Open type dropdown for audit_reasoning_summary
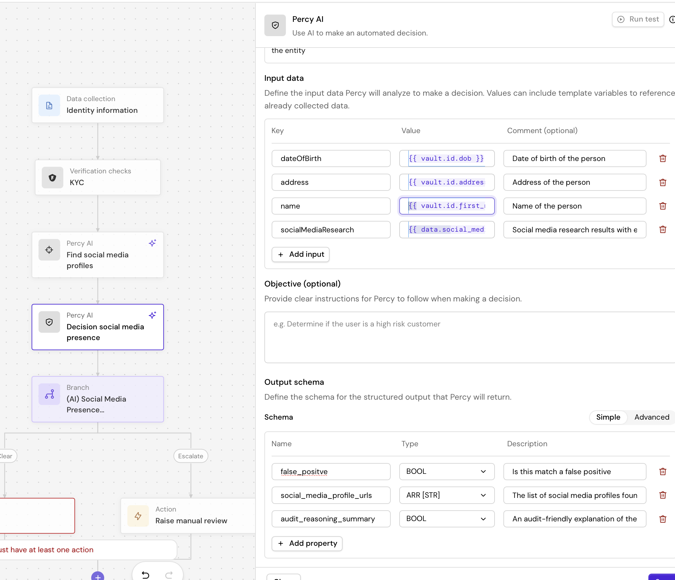 tap(447, 519)
